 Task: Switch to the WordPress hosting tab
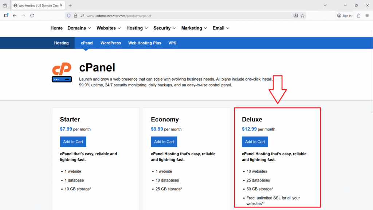[111, 43]
